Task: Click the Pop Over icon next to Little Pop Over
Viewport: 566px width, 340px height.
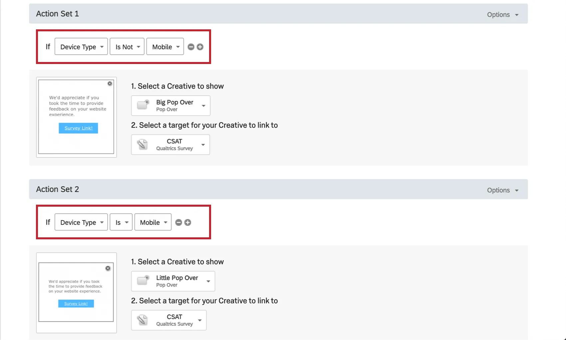Action: (x=142, y=281)
